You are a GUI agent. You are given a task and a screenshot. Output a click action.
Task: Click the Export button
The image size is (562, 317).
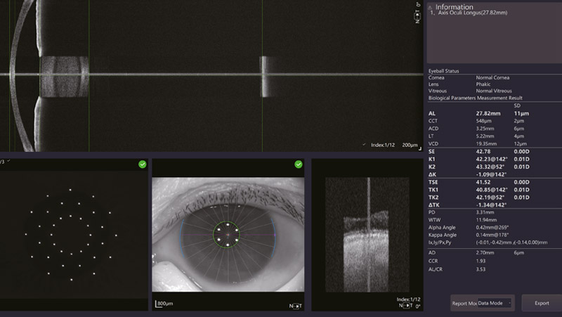[x=542, y=303]
